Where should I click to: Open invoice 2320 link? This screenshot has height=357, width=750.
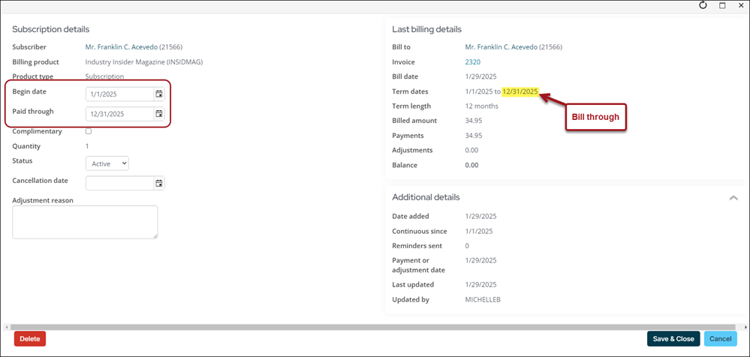pyautogui.click(x=472, y=62)
